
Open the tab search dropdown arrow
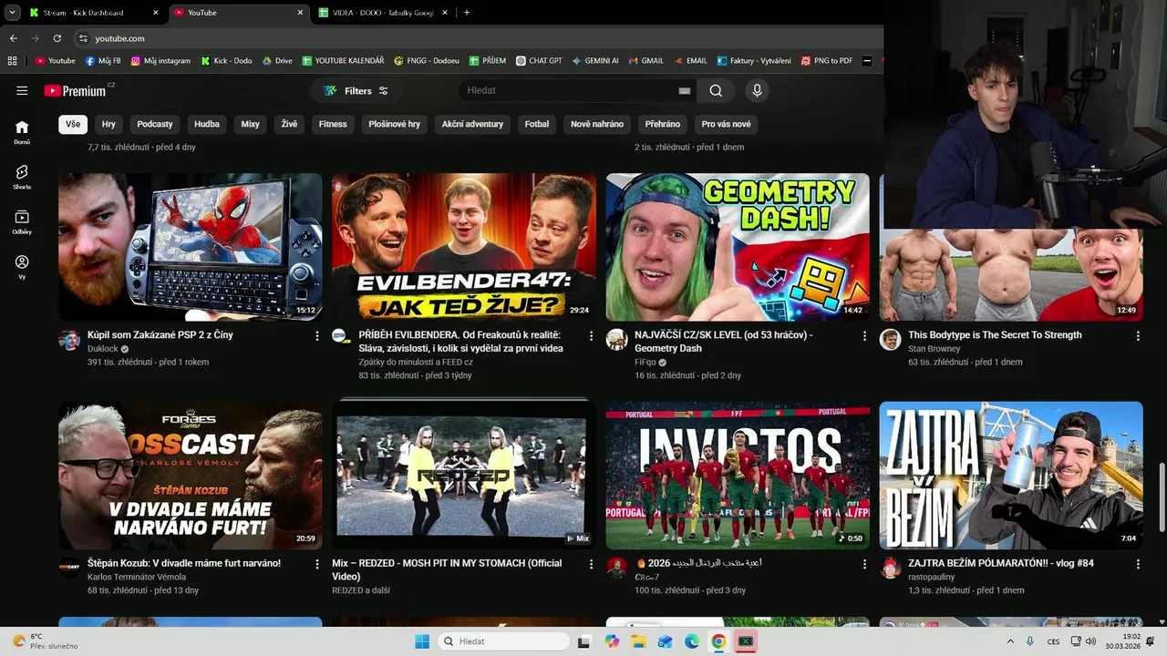[12, 13]
